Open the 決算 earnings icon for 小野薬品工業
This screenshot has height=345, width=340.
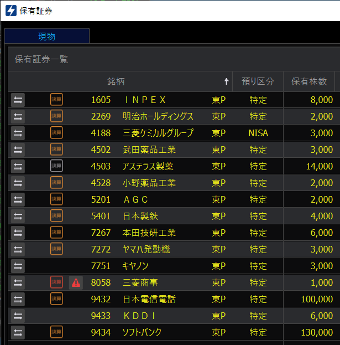tap(56, 182)
